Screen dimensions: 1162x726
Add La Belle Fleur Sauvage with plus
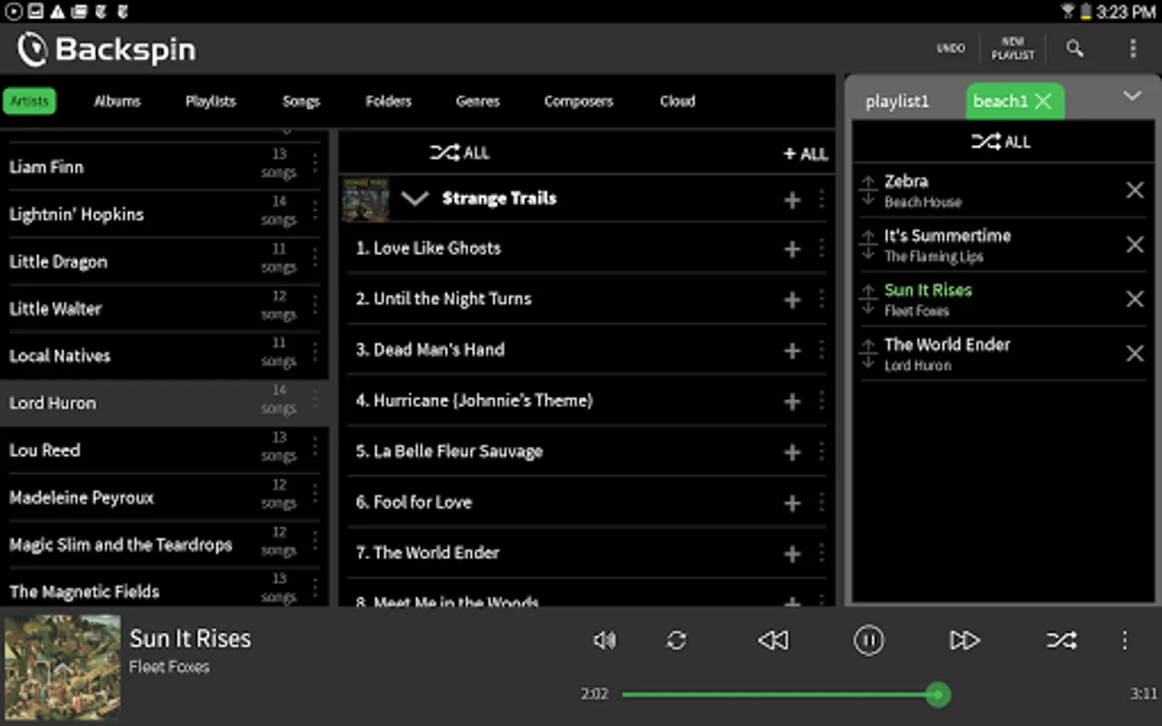tap(792, 453)
